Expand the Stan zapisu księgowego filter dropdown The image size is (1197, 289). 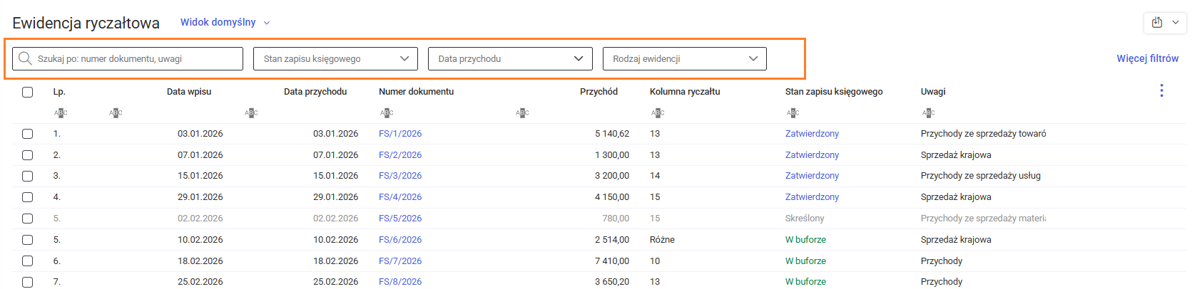click(335, 58)
